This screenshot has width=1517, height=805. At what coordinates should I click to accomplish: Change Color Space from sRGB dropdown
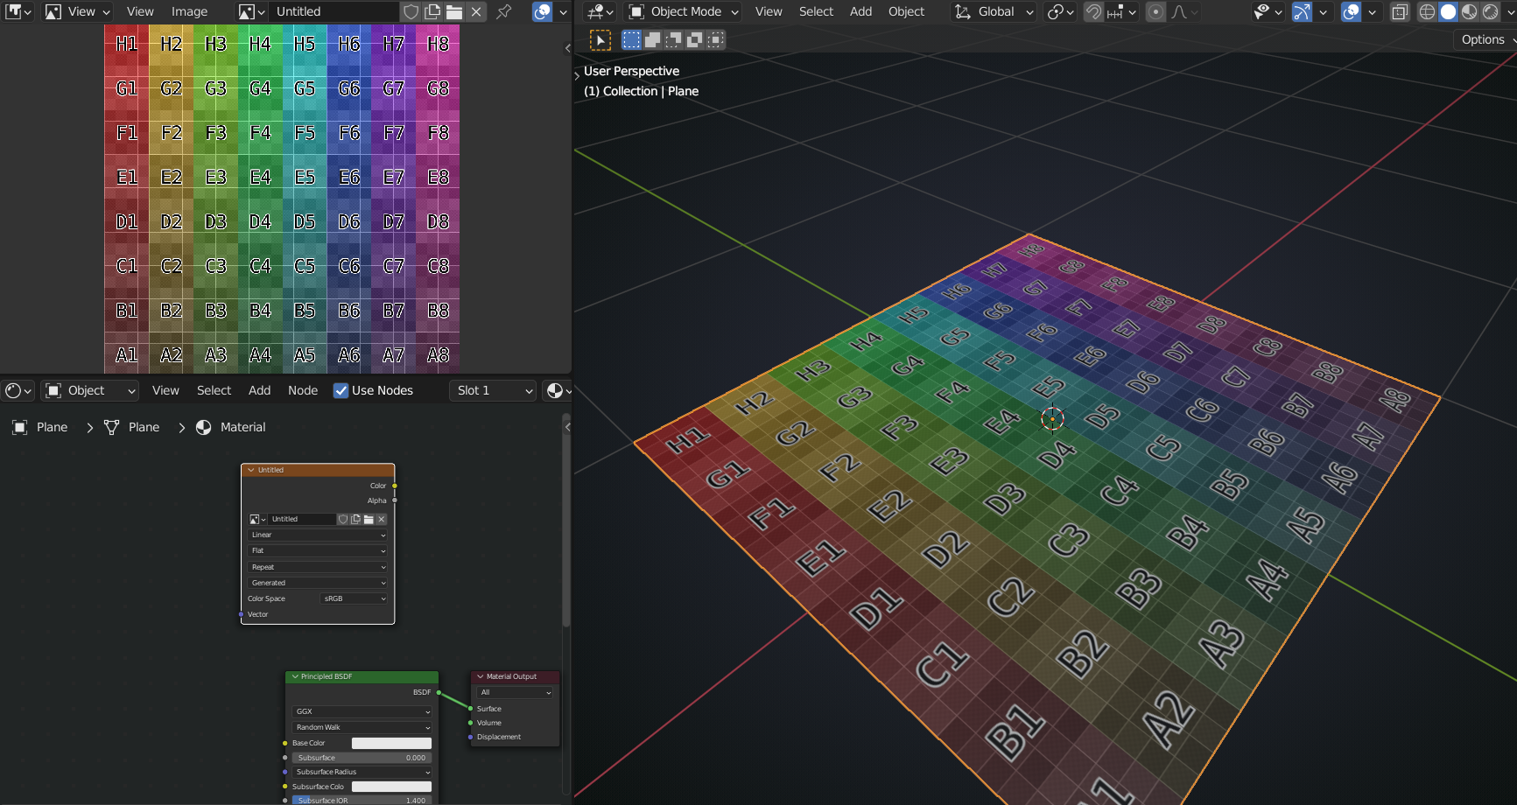point(352,598)
